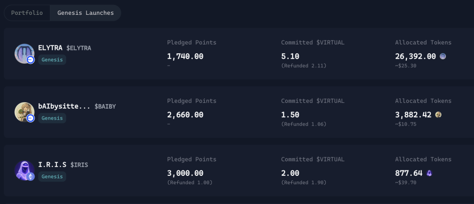Select bAIbysitter committed $VIRTUAL value 1.50

tap(290, 115)
